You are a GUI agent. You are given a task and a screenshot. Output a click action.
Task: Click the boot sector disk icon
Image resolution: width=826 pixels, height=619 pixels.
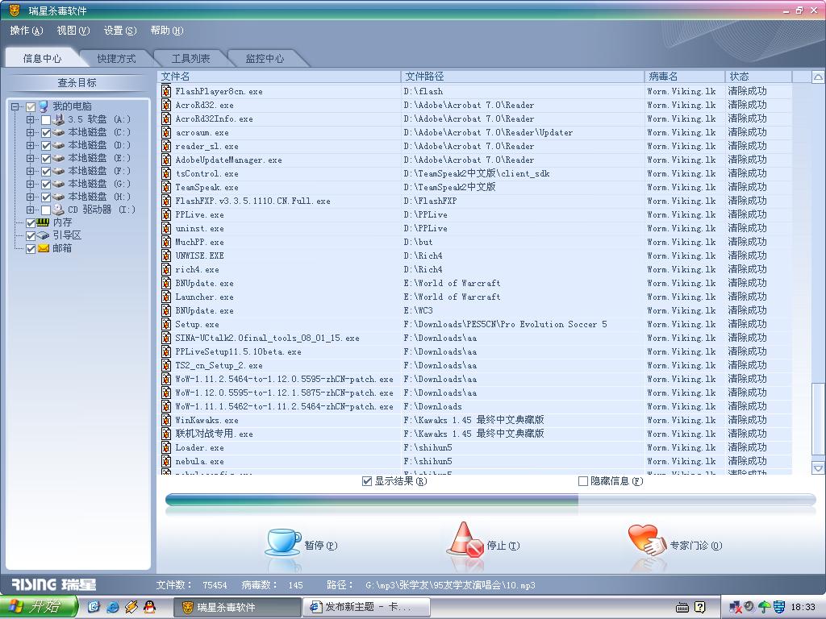tap(44, 235)
